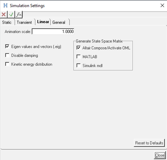The image size is (167, 160).
Task: Uncheck Eigen values and vectors (.eig)
Action: pyautogui.click(x=7, y=47)
